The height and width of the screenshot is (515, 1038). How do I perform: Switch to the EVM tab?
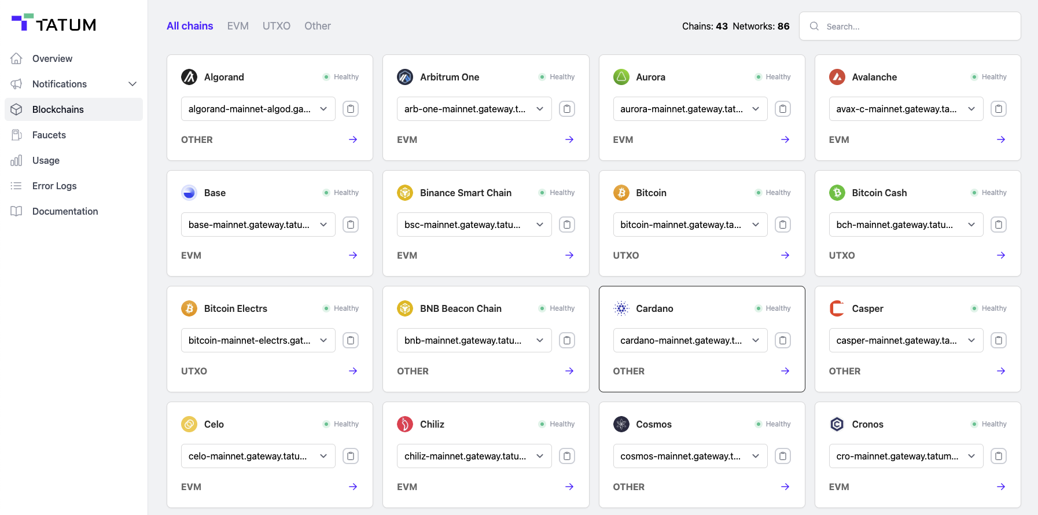point(238,26)
